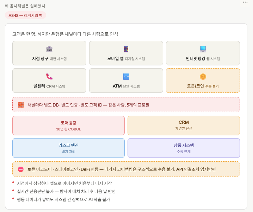Screen dimensions: 253x212
Task: Click the blue ATM icon
Action: click(x=126, y=76)
